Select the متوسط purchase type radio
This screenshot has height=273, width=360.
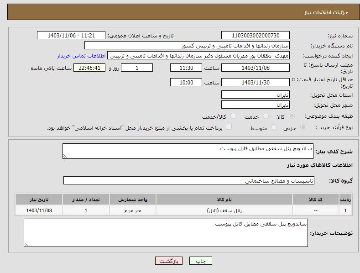coord(274,127)
